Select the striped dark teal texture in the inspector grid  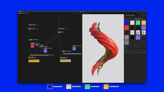click(x=143, y=38)
